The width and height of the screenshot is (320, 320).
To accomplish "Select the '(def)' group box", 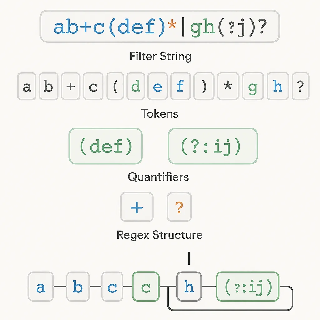I will (106, 146).
